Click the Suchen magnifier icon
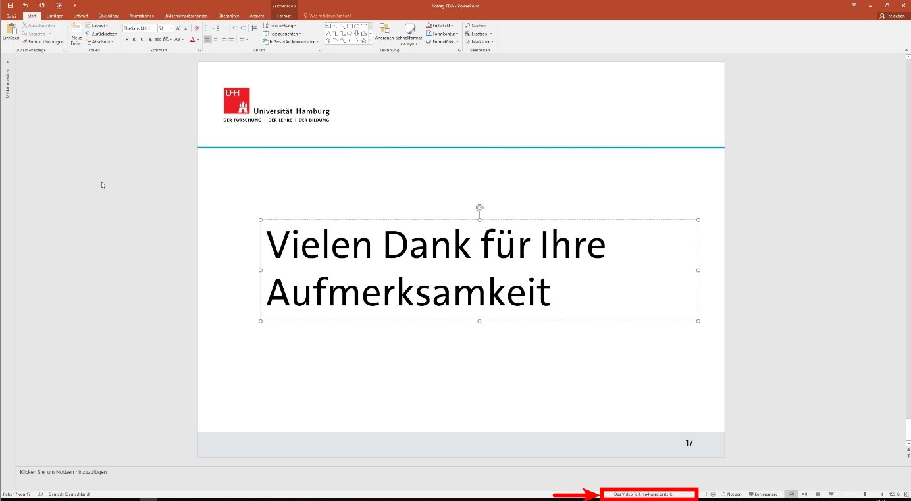The height and width of the screenshot is (501, 911). (467, 26)
